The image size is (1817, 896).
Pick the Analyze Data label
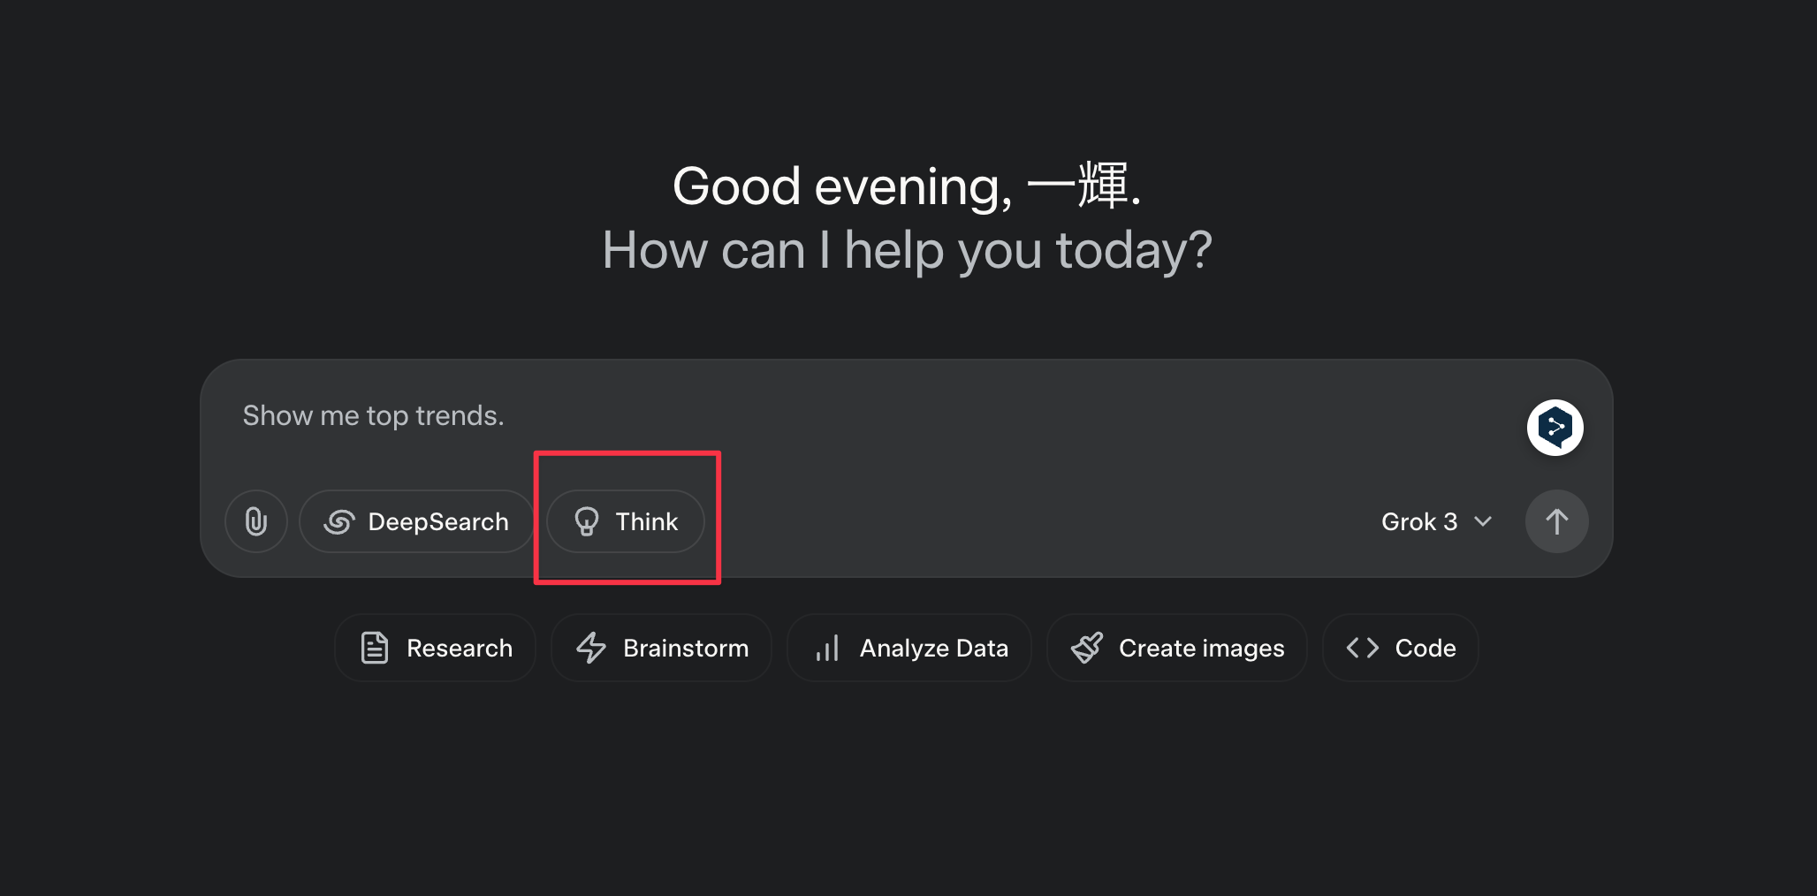click(x=933, y=648)
